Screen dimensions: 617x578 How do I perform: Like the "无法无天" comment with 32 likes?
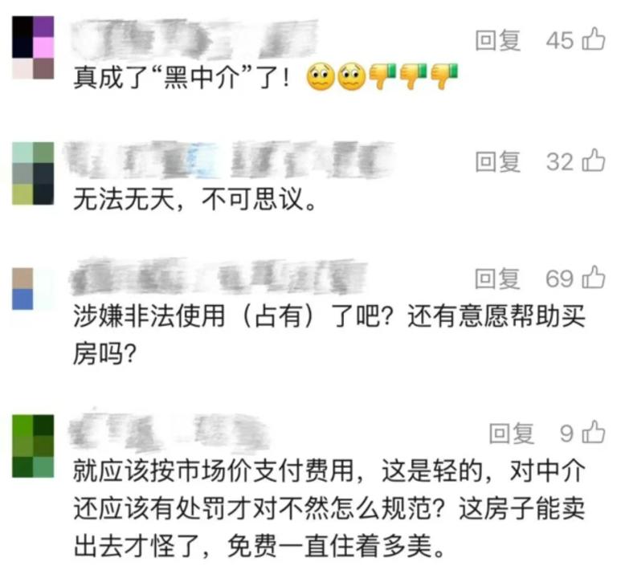(594, 160)
